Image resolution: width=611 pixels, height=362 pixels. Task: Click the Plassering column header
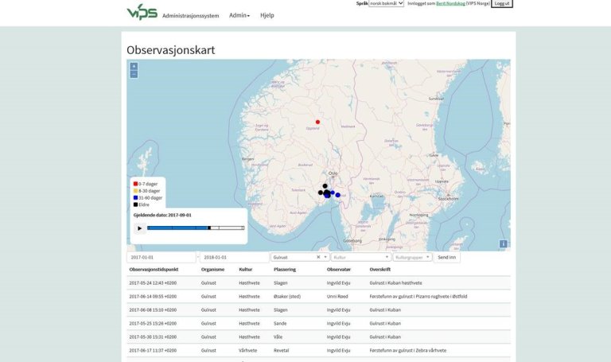tap(285, 269)
